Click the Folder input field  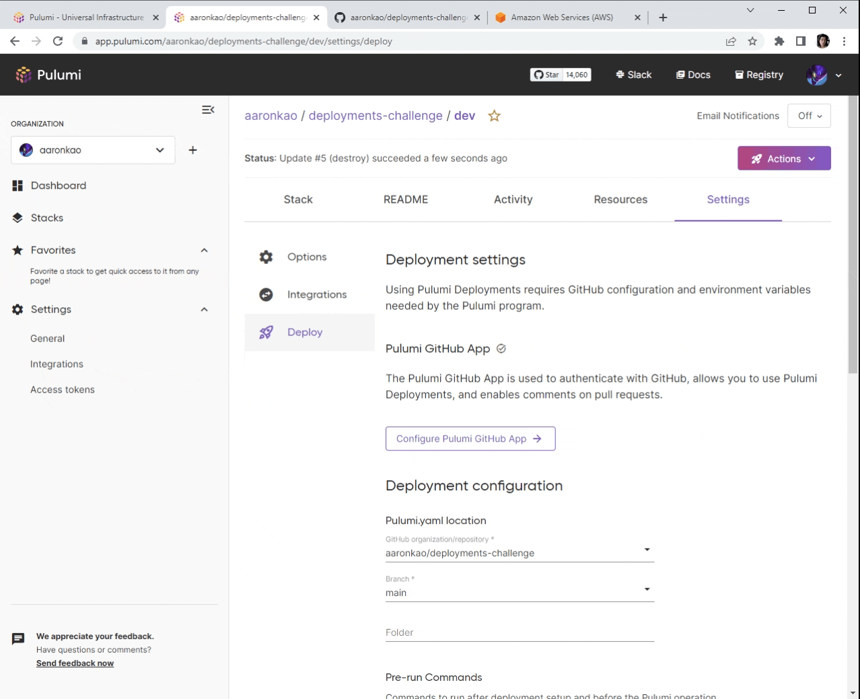click(x=519, y=632)
